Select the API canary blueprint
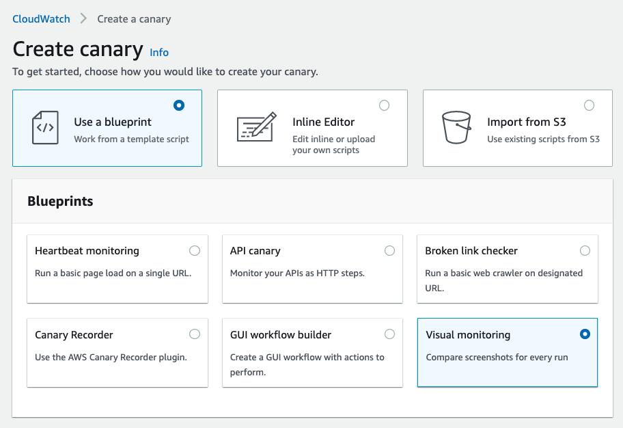 [389, 250]
